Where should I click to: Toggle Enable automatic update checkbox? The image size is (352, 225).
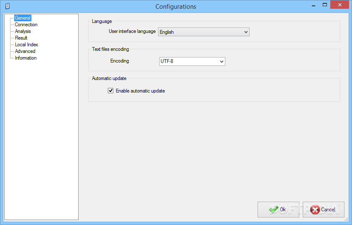coord(110,90)
